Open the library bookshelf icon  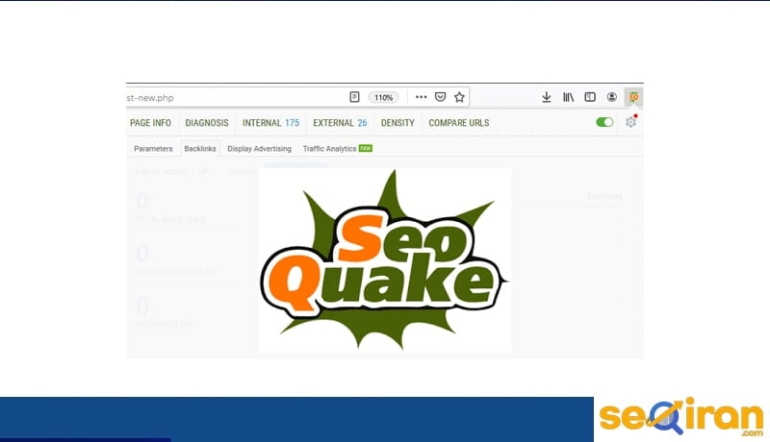pyautogui.click(x=568, y=97)
